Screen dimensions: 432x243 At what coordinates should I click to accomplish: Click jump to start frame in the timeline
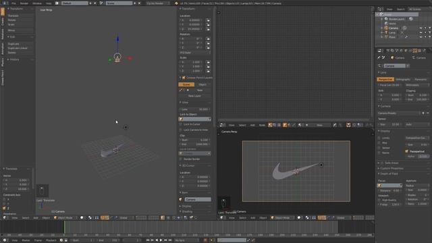click(x=148, y=240)
